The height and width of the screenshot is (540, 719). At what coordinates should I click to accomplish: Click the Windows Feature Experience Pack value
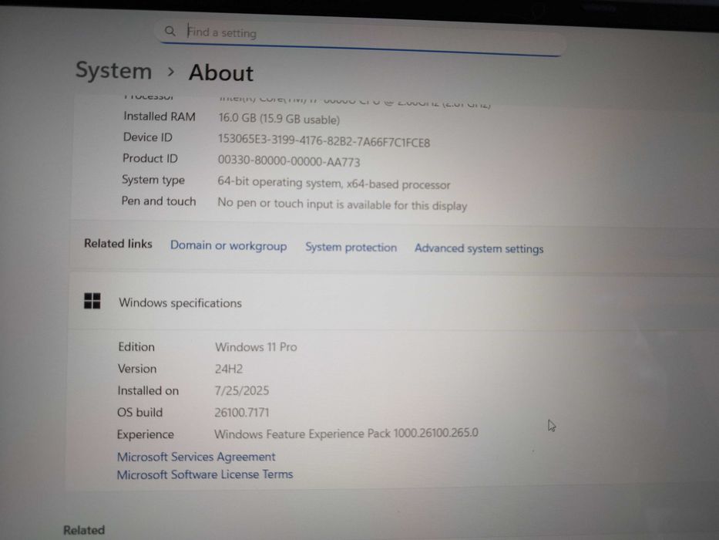346,433
